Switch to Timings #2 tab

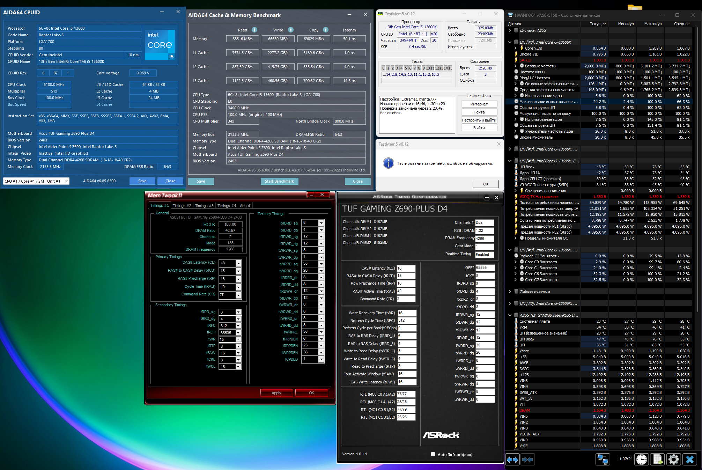[182, 206]
